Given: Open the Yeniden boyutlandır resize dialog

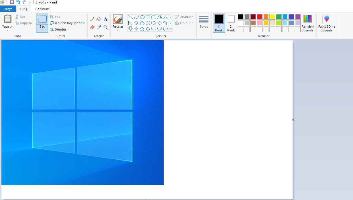Looking at the screenshot, I should coord(67,23).
